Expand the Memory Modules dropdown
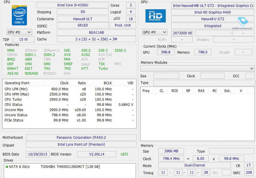 (x=197, y=68)
